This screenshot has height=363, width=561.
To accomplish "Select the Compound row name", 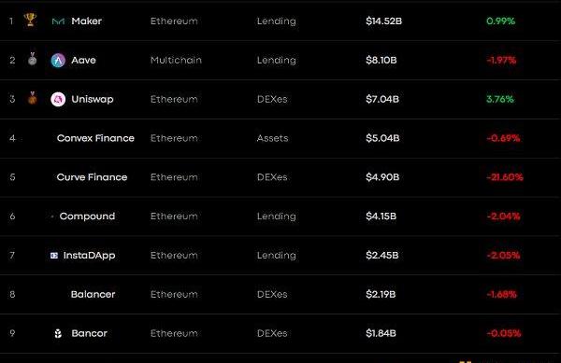I will [x=87, y=216].
